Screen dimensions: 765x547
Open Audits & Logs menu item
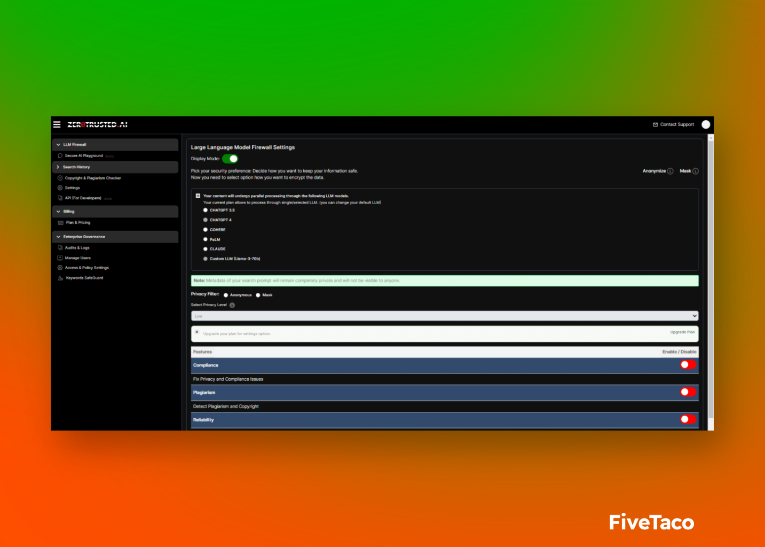(x=77, y=248)
